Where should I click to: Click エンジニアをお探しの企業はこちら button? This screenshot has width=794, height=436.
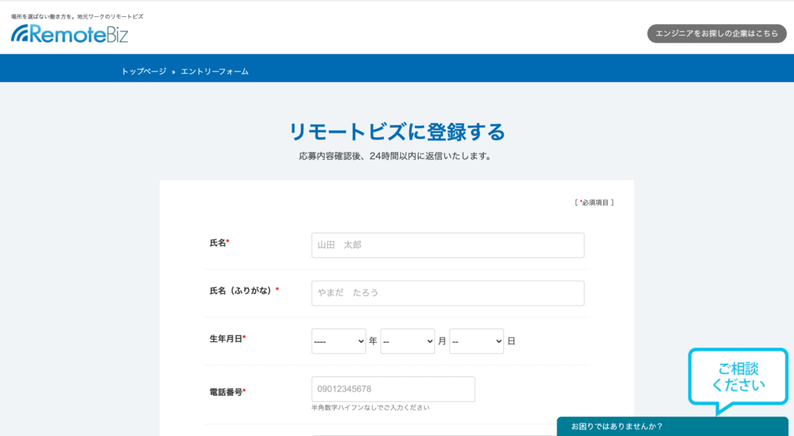pos(716,33)
